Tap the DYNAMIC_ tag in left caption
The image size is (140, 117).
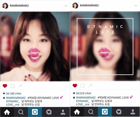pos(13,101)
